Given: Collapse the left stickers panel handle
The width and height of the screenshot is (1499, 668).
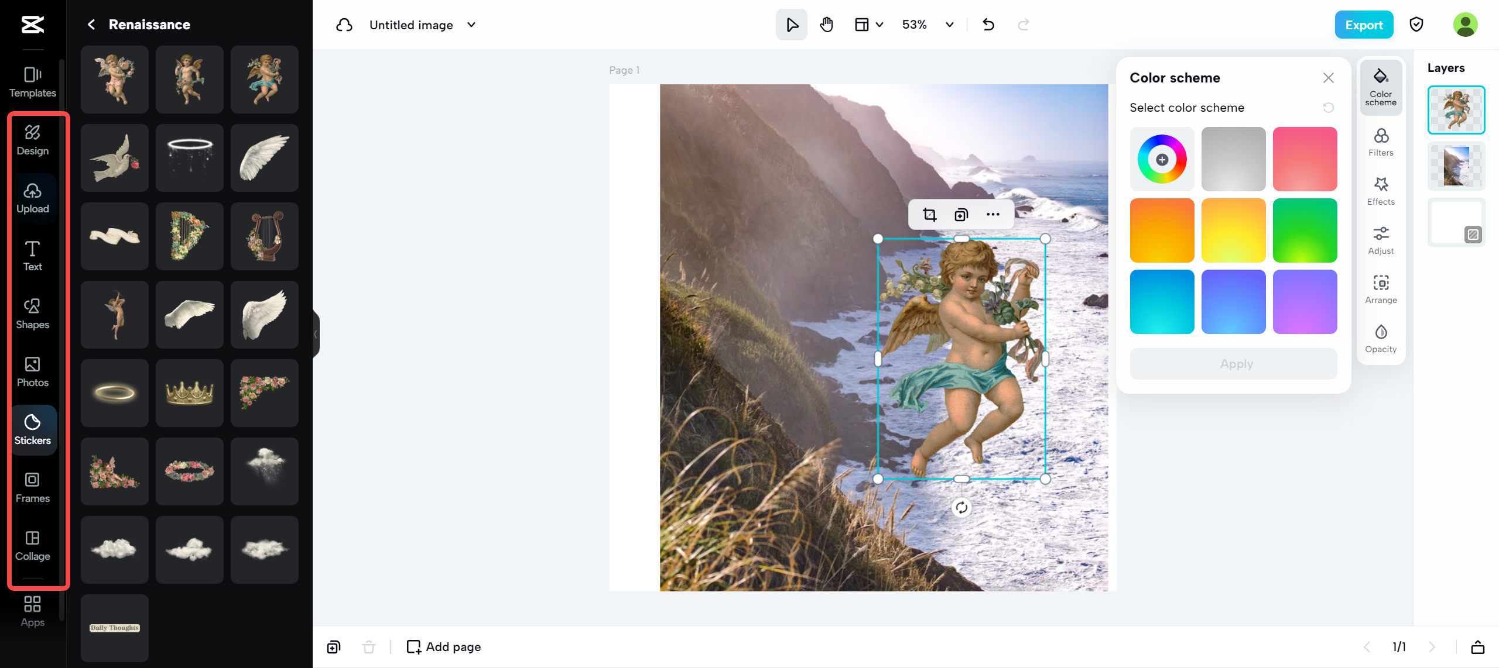Looking at the screenshot, I should 316,334.
